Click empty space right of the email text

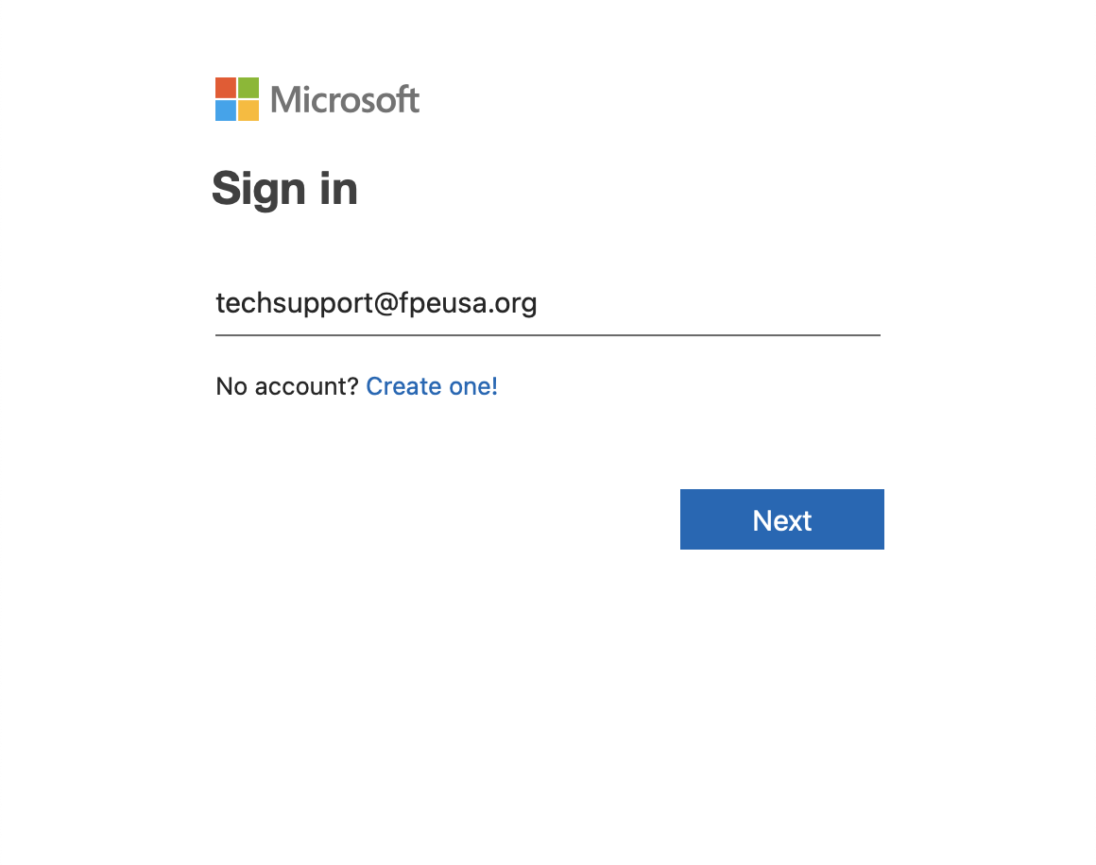click(709, 304)
